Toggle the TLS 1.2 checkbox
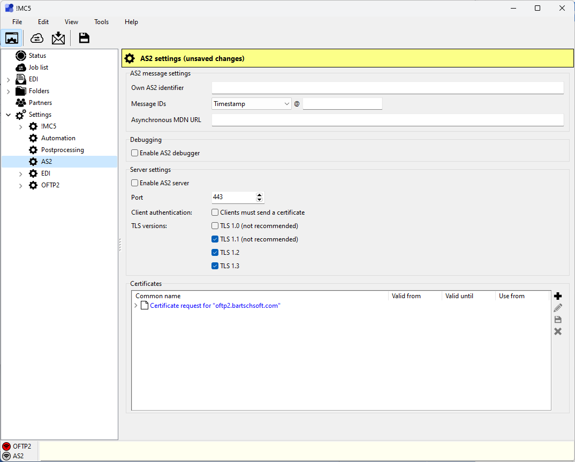The image size is (575, 462). click(215, 253)
